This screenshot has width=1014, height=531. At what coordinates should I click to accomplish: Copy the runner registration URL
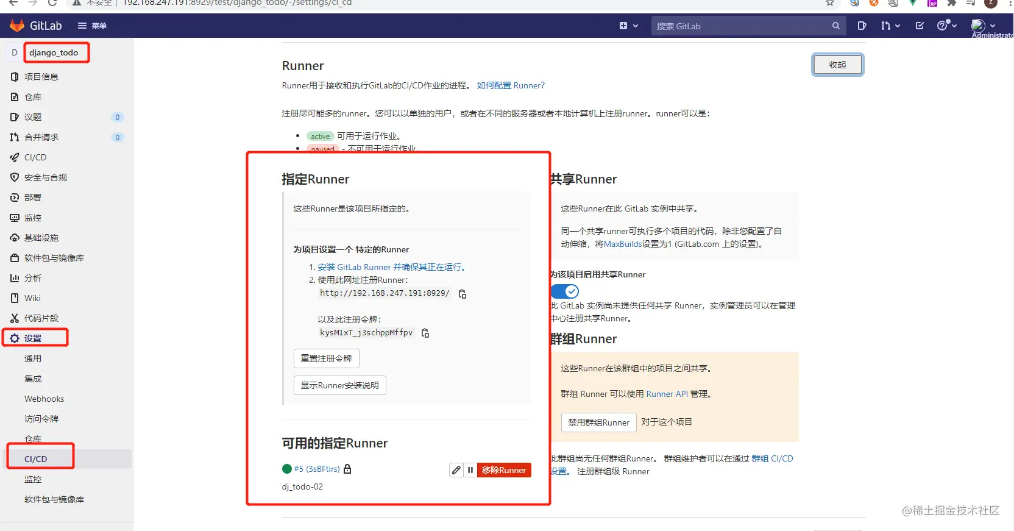(x=463, y=294)
